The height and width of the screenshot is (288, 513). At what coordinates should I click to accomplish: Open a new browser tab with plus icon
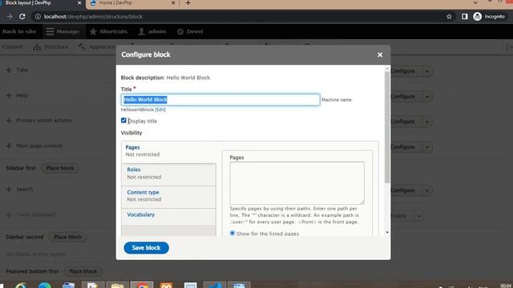tap(188, 3)
